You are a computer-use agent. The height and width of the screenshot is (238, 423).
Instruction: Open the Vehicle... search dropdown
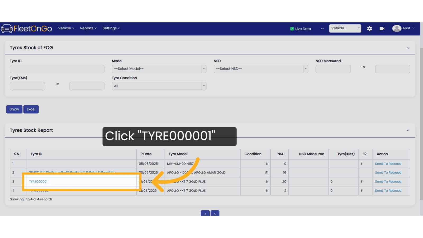click(345, 28)
